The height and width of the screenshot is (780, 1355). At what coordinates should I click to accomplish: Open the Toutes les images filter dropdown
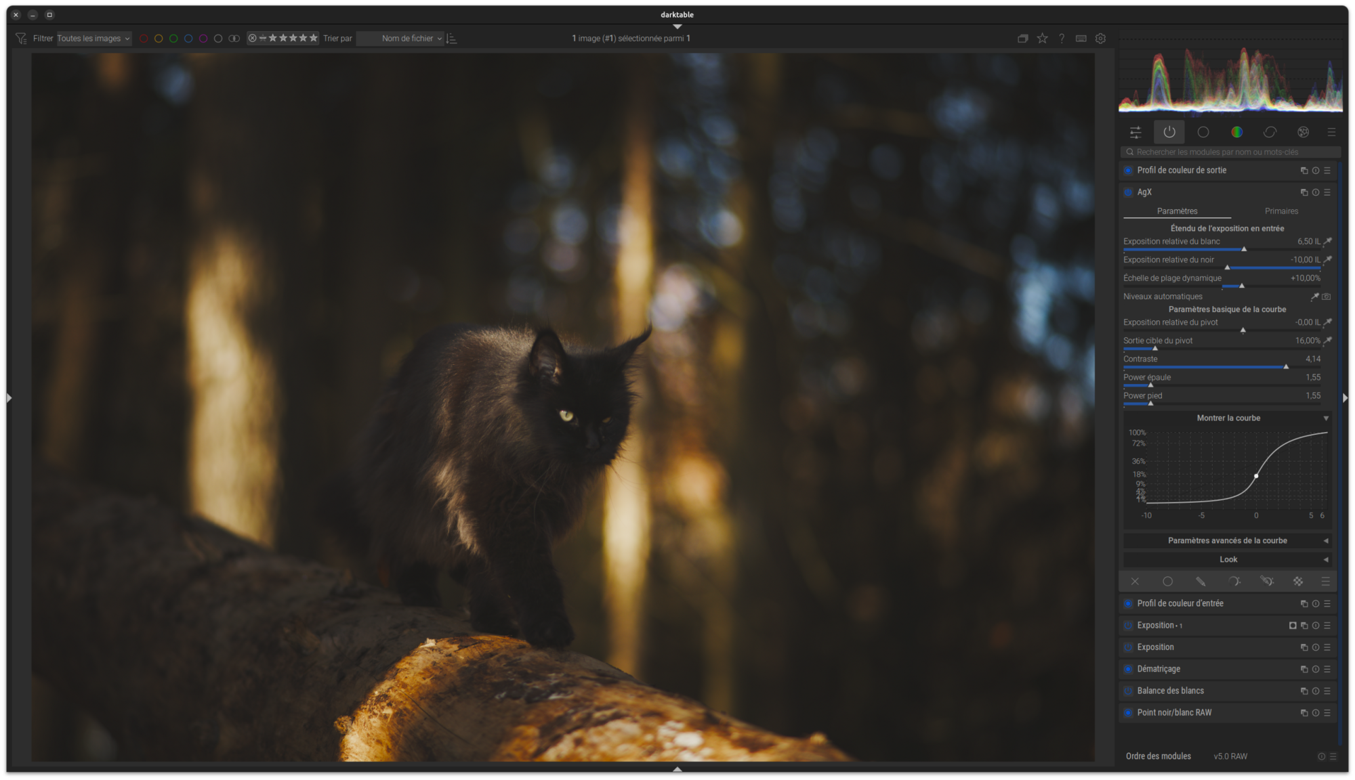point(93,39)
